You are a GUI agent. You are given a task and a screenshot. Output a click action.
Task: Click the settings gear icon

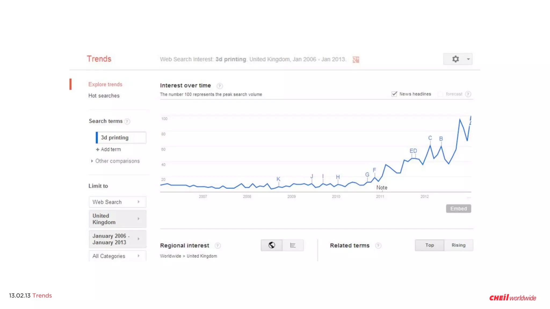pyautogui.click(x=455, y=59)
